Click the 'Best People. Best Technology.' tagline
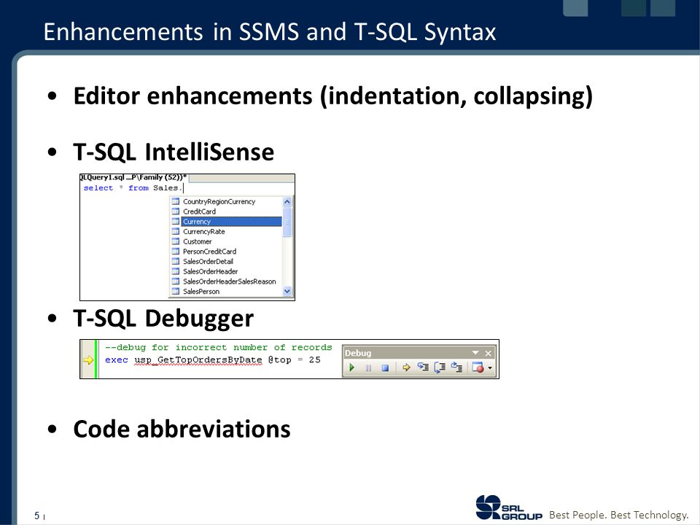 coord(619,516)
